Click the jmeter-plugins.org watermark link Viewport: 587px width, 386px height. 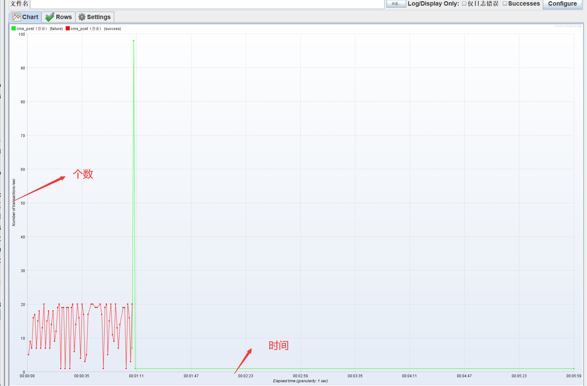pyautogui.click(x=568, y=26)
